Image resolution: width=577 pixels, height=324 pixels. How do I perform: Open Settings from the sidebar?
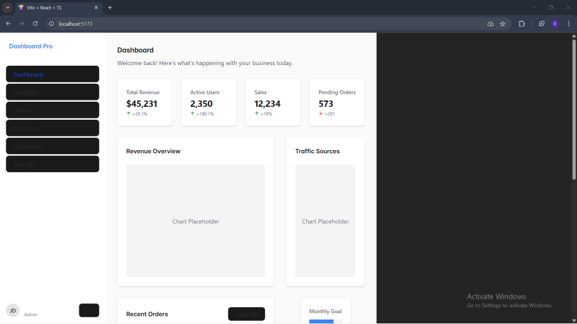(x=52, y=164)
